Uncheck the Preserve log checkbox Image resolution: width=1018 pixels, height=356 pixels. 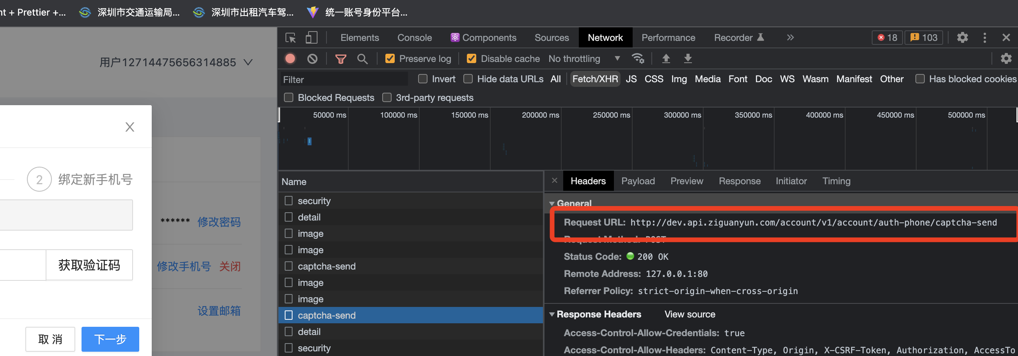(x=390, y=58)
